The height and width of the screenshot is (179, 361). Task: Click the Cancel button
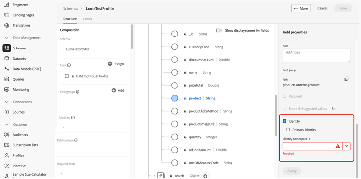click(x=322, y=8)
